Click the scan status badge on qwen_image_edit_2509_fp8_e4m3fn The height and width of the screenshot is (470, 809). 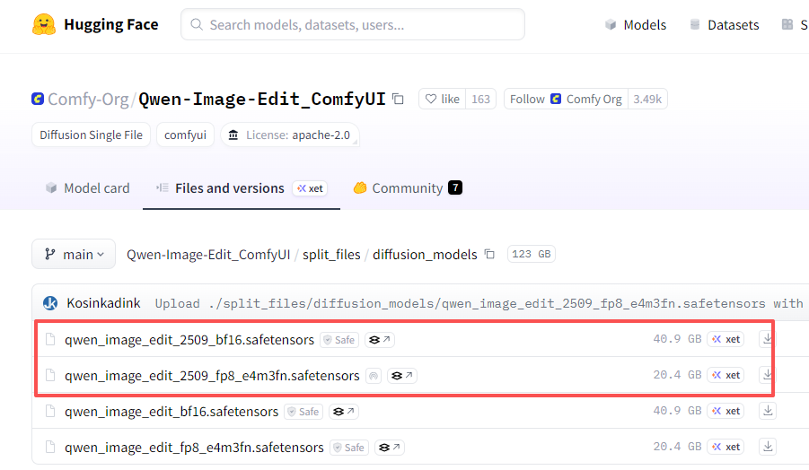coord(374,376)
